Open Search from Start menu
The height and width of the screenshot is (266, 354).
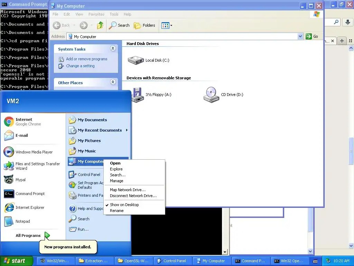click(79, 219)
